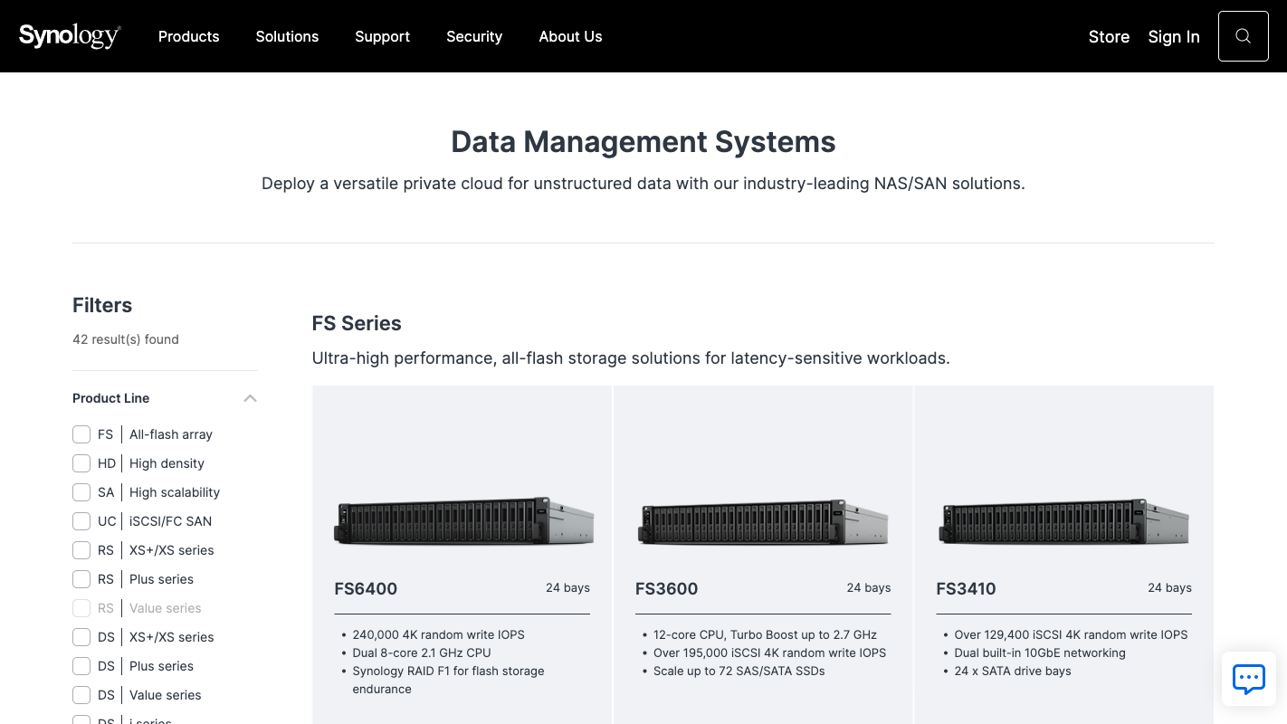
Task: Open the FS3410 product image
Action: [1064, 521]
